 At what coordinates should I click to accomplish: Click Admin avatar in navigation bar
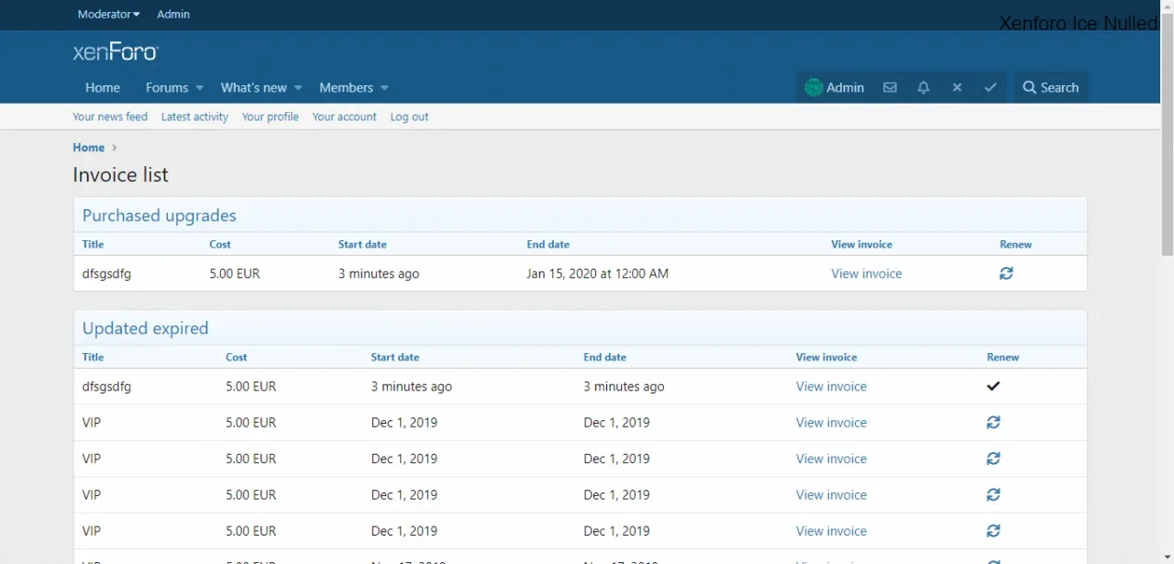(814, 88)
